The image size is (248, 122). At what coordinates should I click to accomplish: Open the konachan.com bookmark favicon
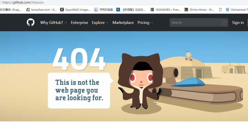[x=28, y=10]
